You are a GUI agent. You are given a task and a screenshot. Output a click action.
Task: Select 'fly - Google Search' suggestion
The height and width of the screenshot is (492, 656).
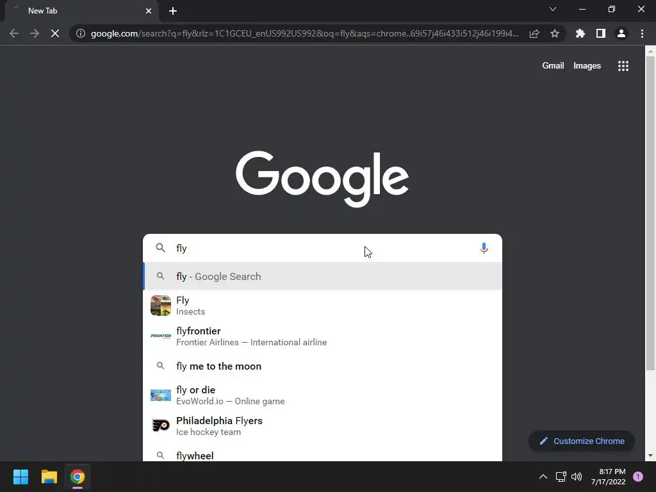tap(322, 276)
